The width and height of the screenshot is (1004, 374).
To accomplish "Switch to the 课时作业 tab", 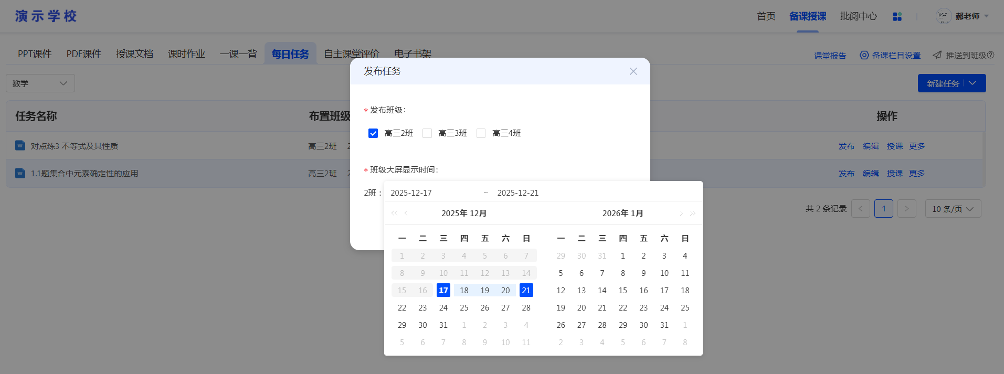I will [186, 54].
